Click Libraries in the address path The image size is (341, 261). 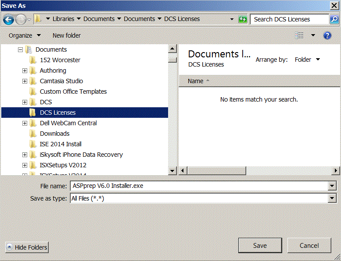click(63, 19)
